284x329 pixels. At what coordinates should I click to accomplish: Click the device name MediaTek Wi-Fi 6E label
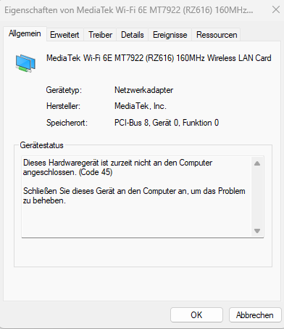click(x=159, y=58)
